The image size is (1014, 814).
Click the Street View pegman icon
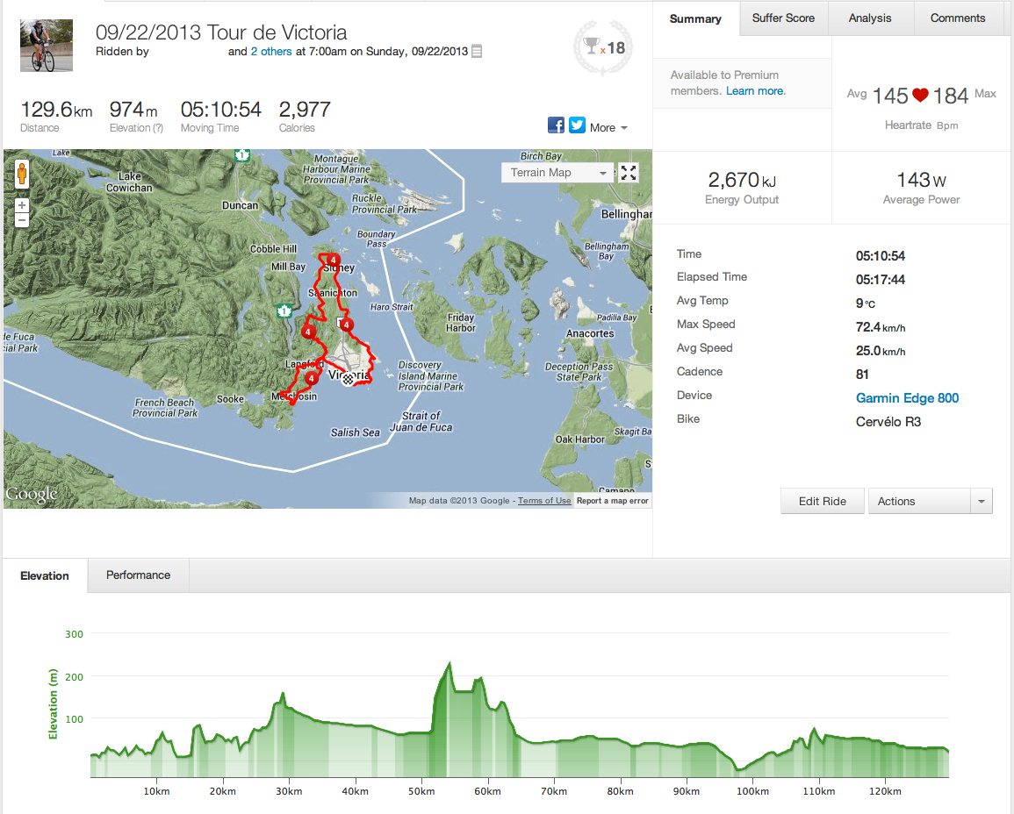(22, 175)
